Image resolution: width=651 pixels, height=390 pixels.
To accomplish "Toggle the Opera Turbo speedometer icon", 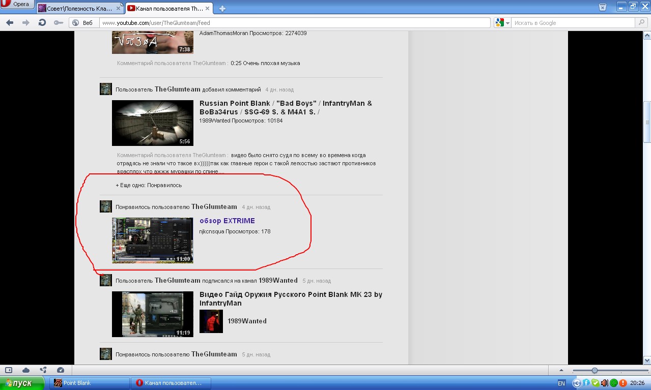I will click(x=61, y=370).
